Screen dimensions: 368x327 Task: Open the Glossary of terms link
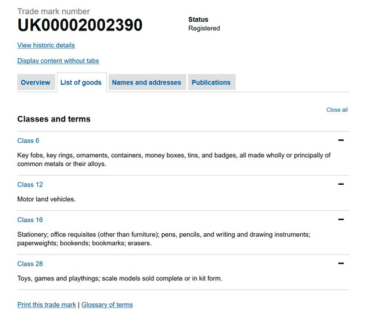tap(107, 305)
